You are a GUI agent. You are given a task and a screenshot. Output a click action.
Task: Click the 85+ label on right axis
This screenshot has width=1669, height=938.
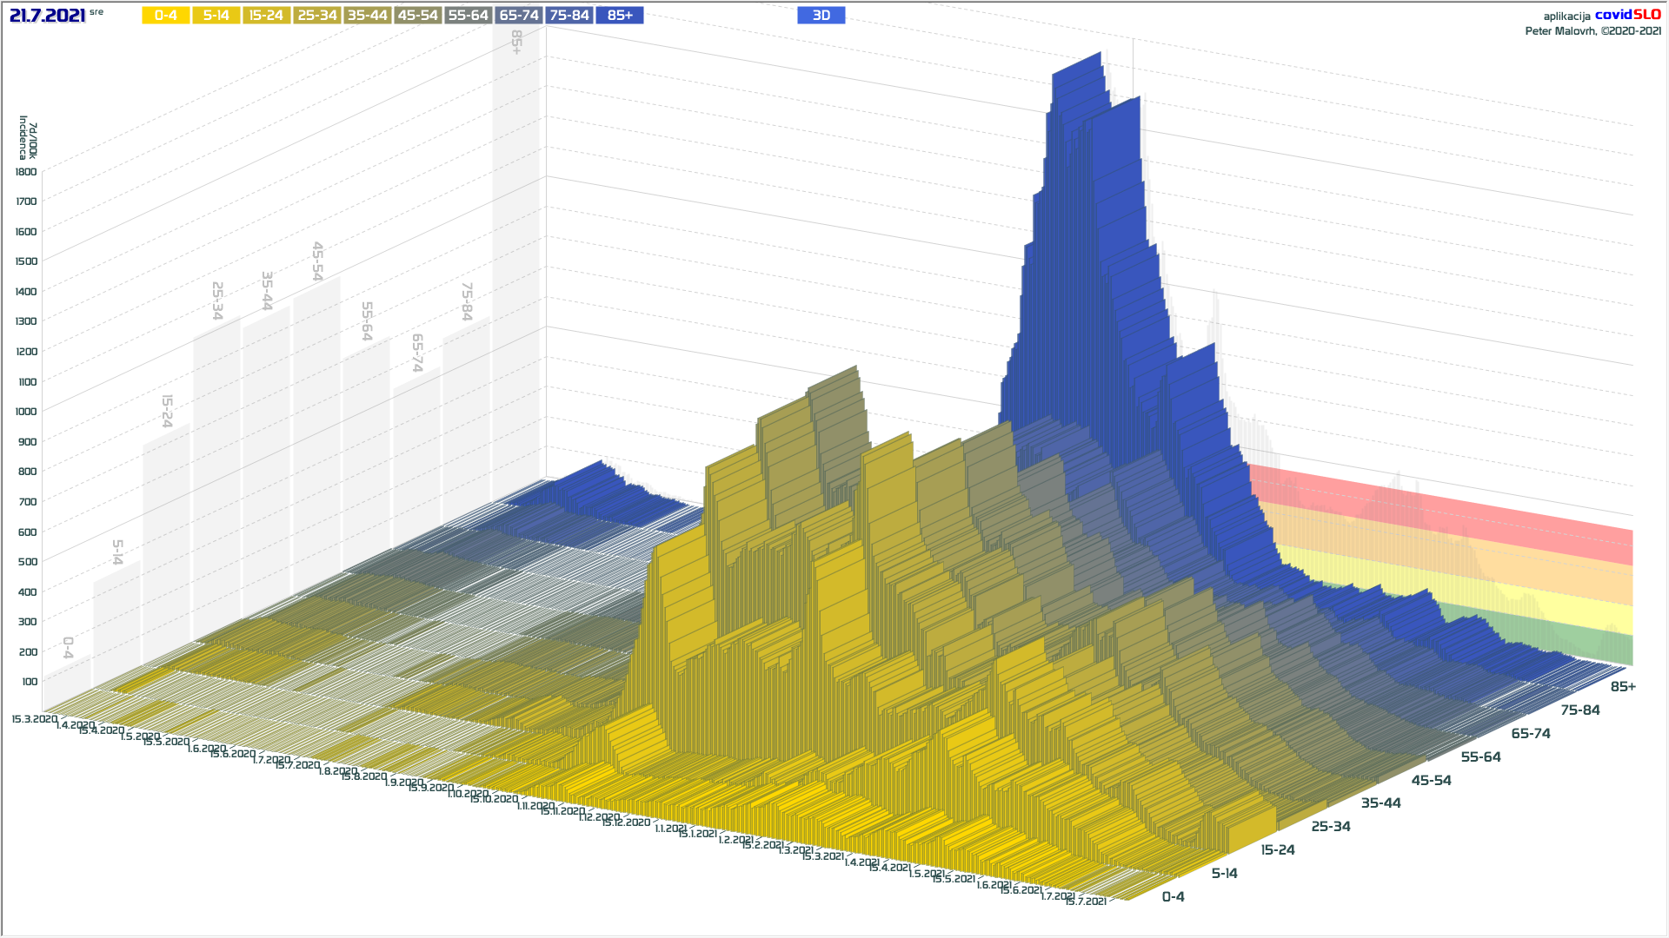click(1622, 687)
